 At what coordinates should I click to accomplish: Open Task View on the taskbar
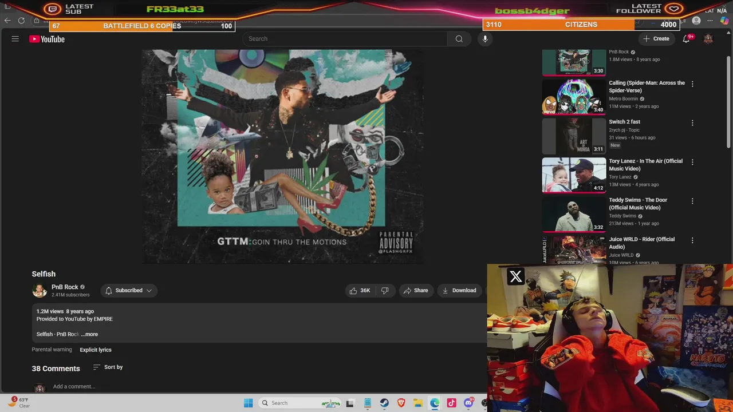coord(350,403)
